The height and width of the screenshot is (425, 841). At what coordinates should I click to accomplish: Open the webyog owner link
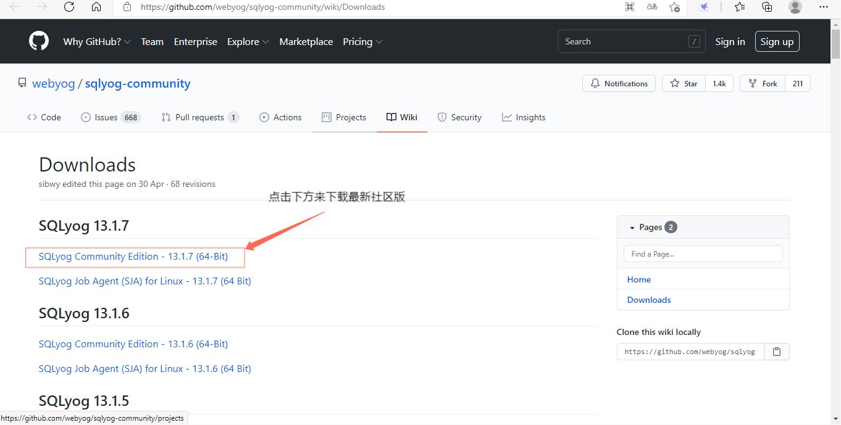click(x=54, y=83)
